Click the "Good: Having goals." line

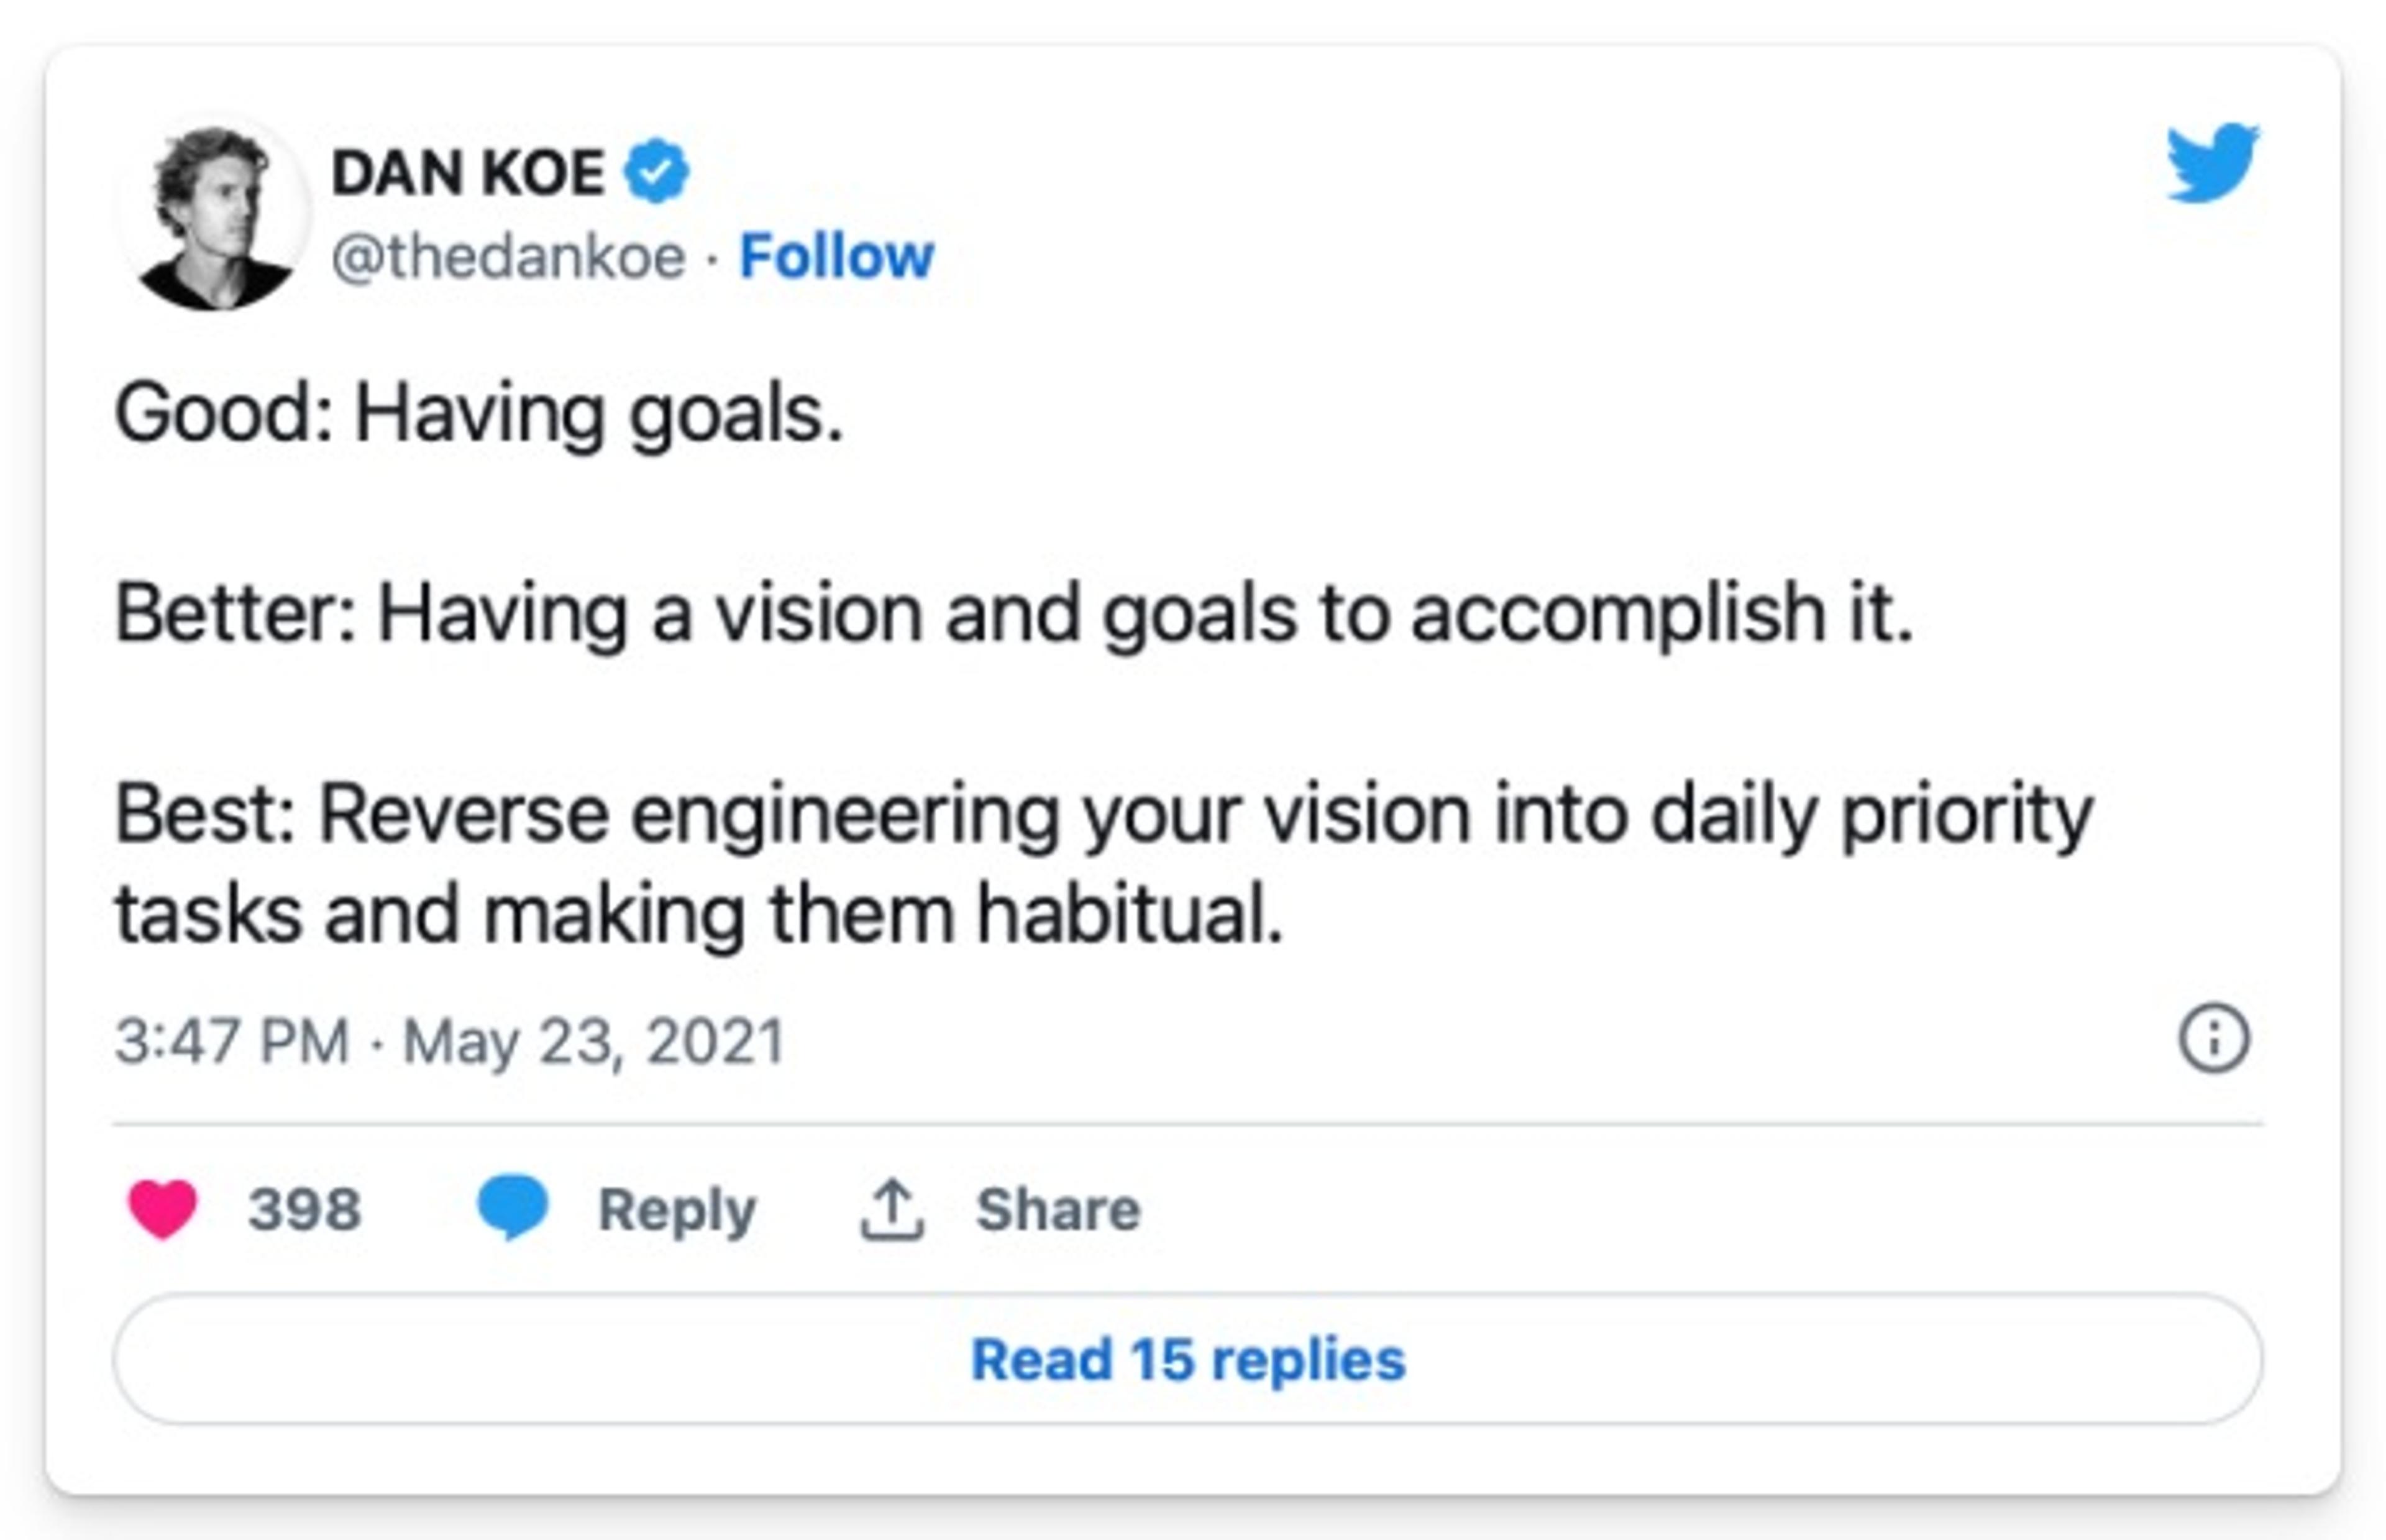coord(479,413)
